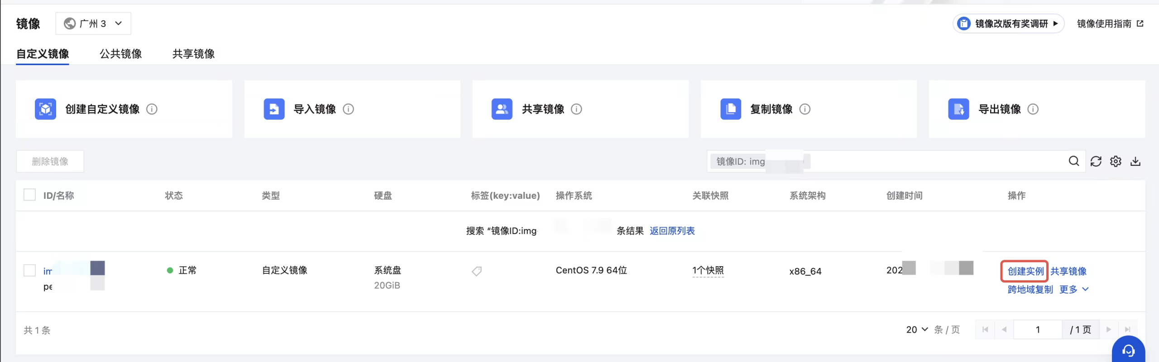Click info icon next to 导出镜像

pyautogui.click(x=1033, y=109)
